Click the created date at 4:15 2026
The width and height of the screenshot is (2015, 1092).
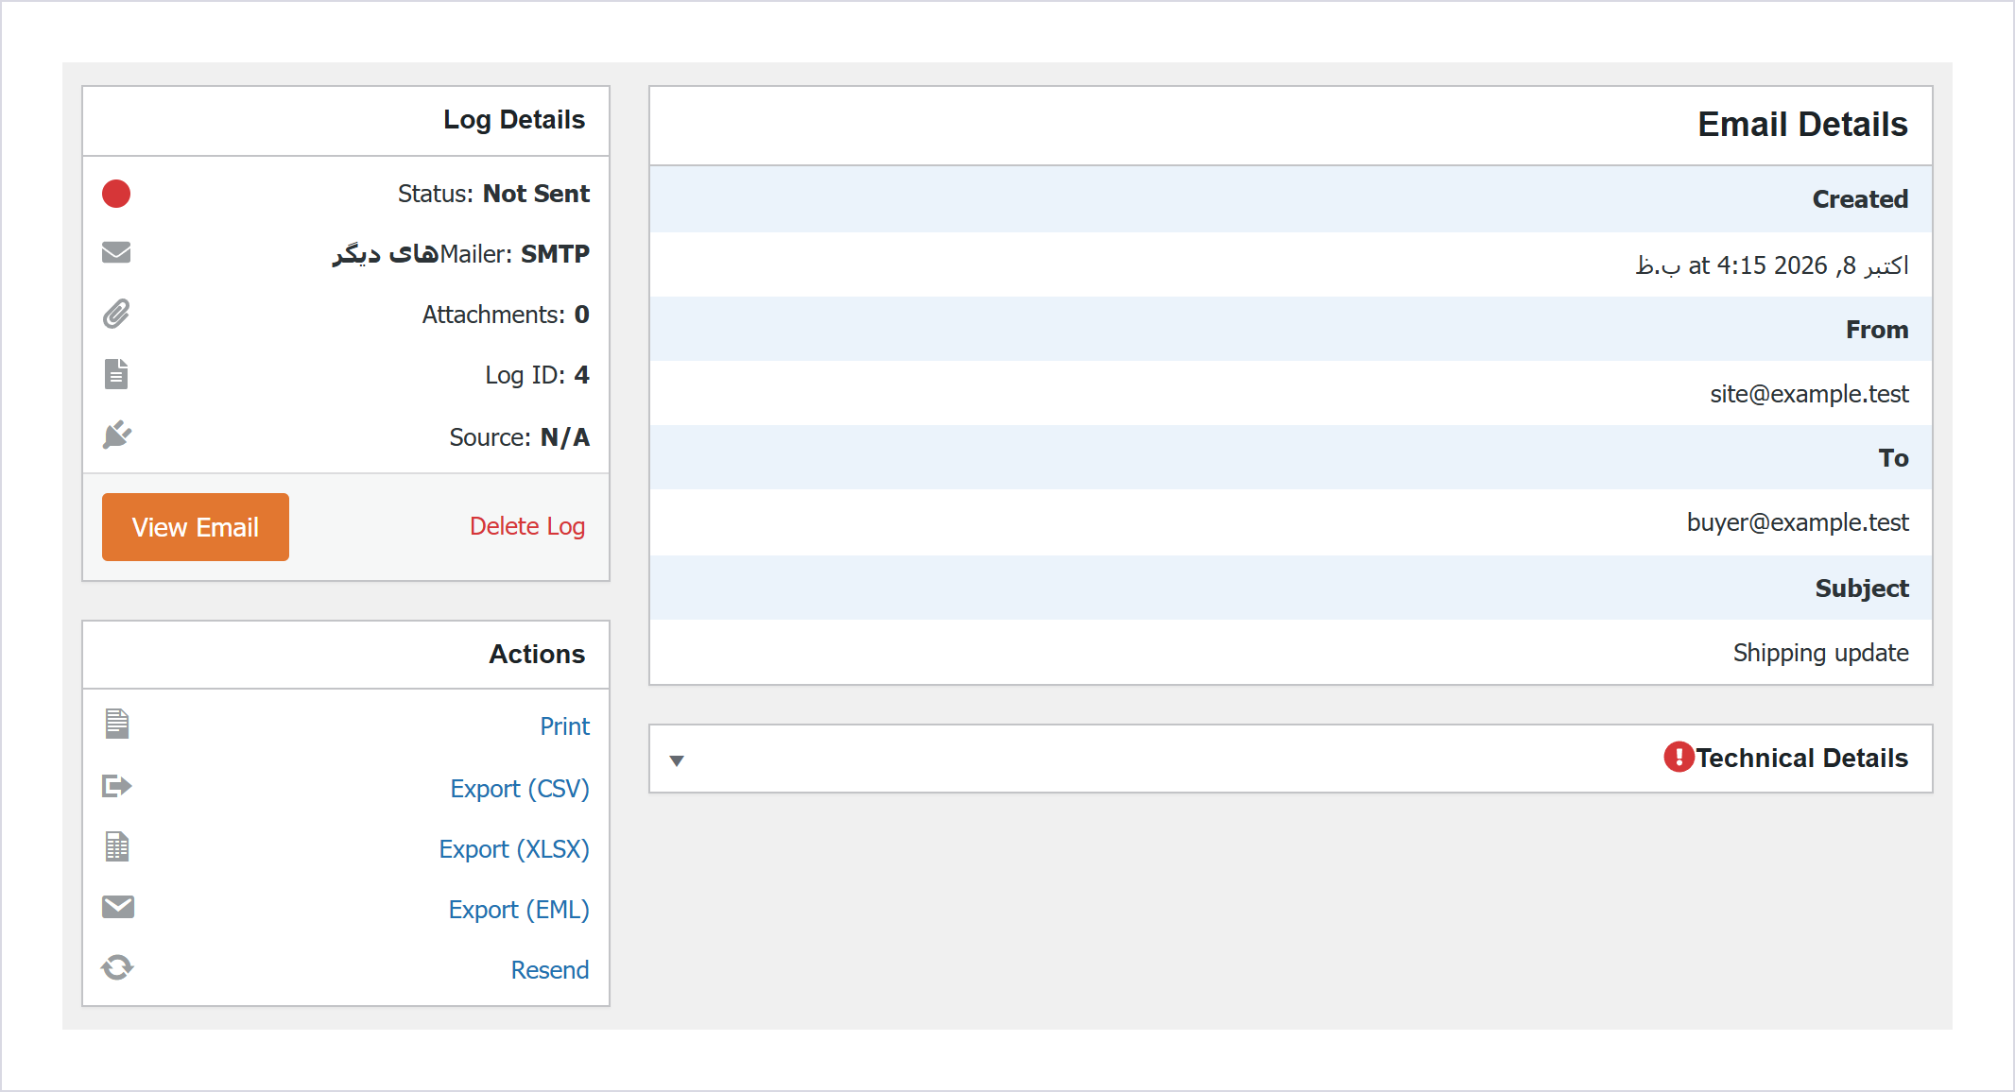pos(1772,265)
